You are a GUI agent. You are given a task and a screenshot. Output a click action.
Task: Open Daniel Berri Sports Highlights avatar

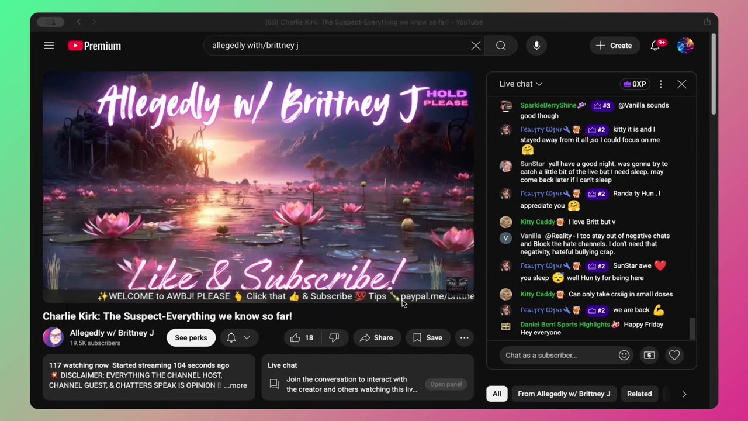click(x=506, y=326)
